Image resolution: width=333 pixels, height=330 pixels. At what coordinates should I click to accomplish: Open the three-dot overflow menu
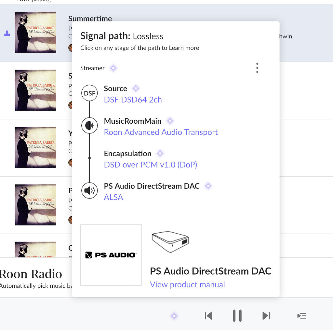[x=257, y=68]
